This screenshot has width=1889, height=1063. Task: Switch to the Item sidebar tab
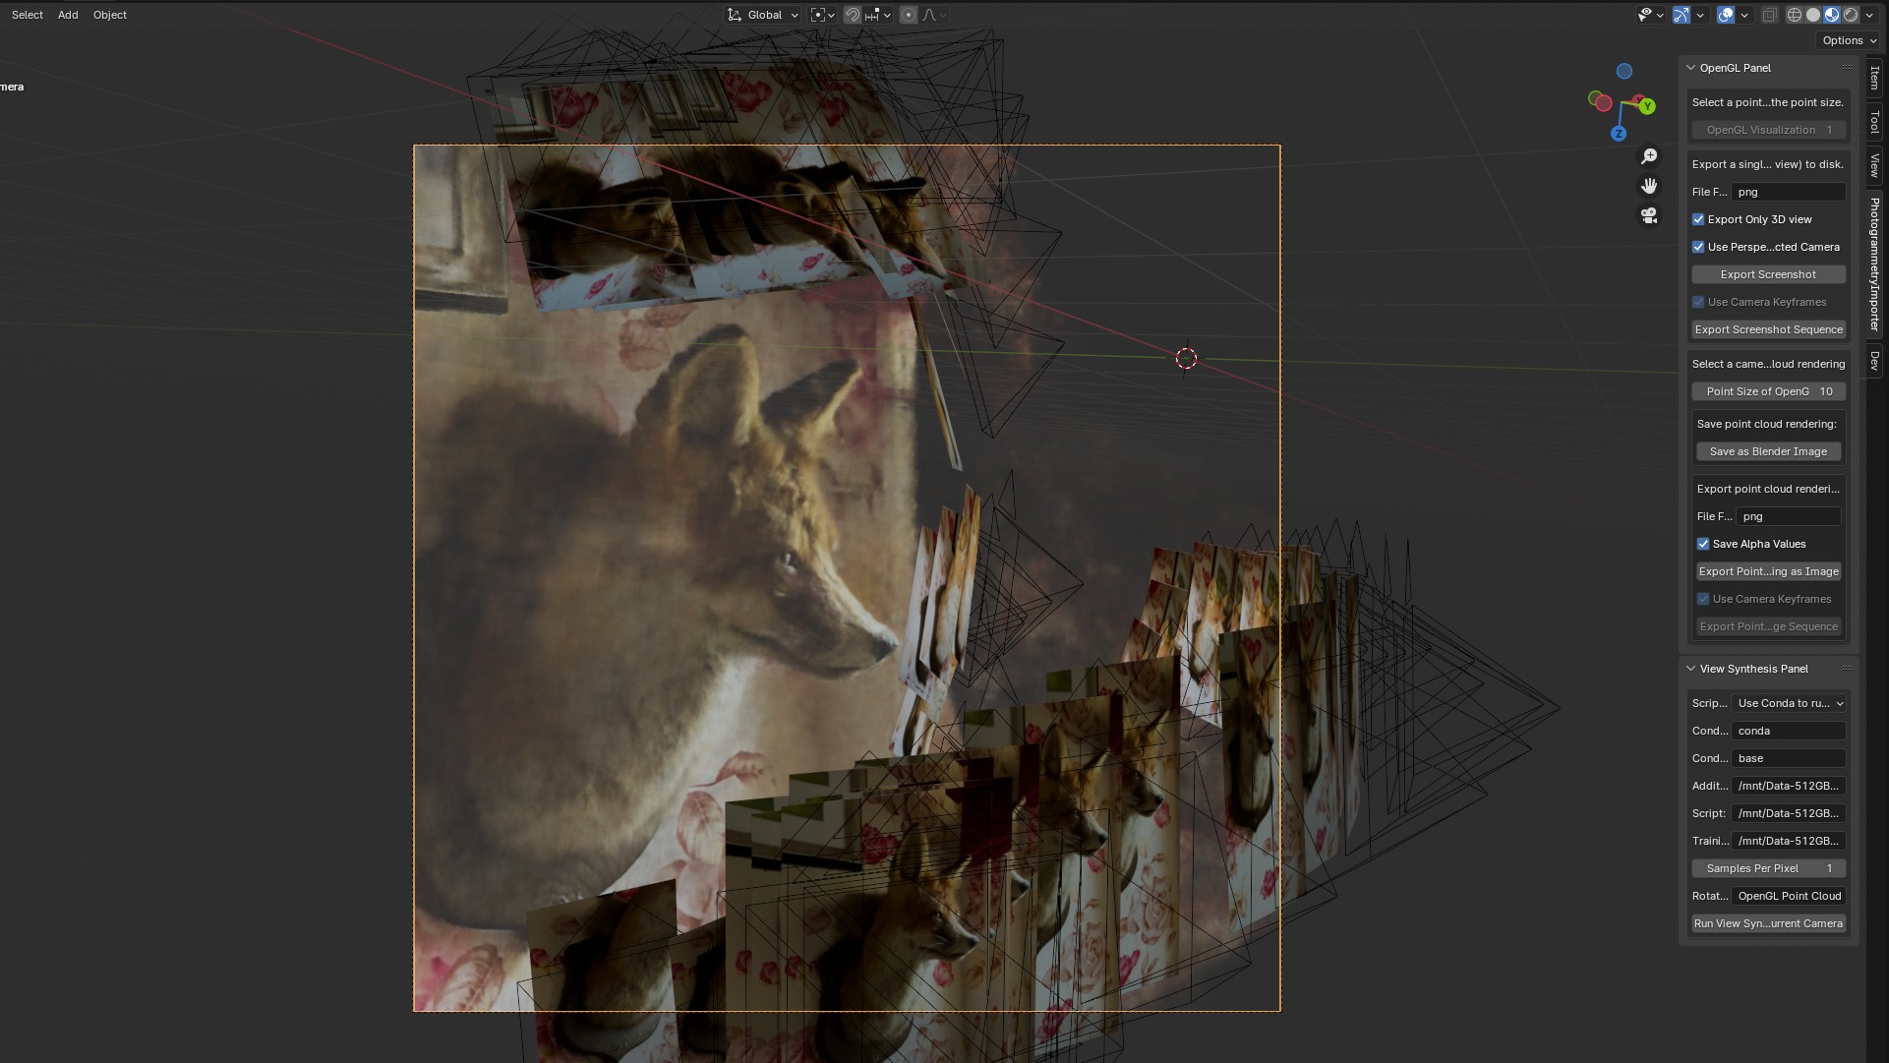click(x=1875, y=78)
